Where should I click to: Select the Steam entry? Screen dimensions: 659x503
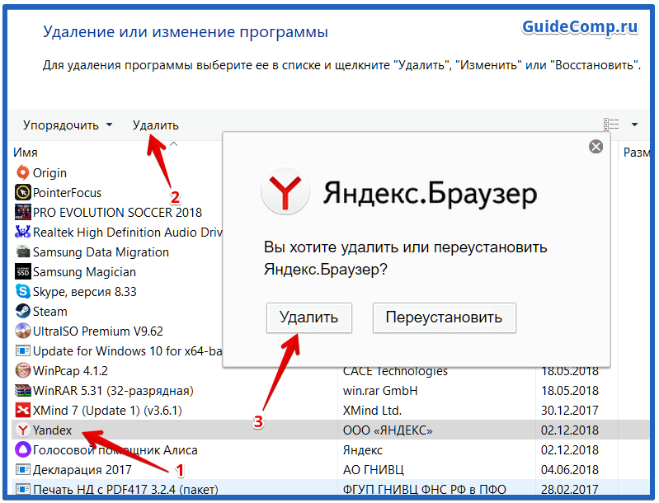pos(50,312)
